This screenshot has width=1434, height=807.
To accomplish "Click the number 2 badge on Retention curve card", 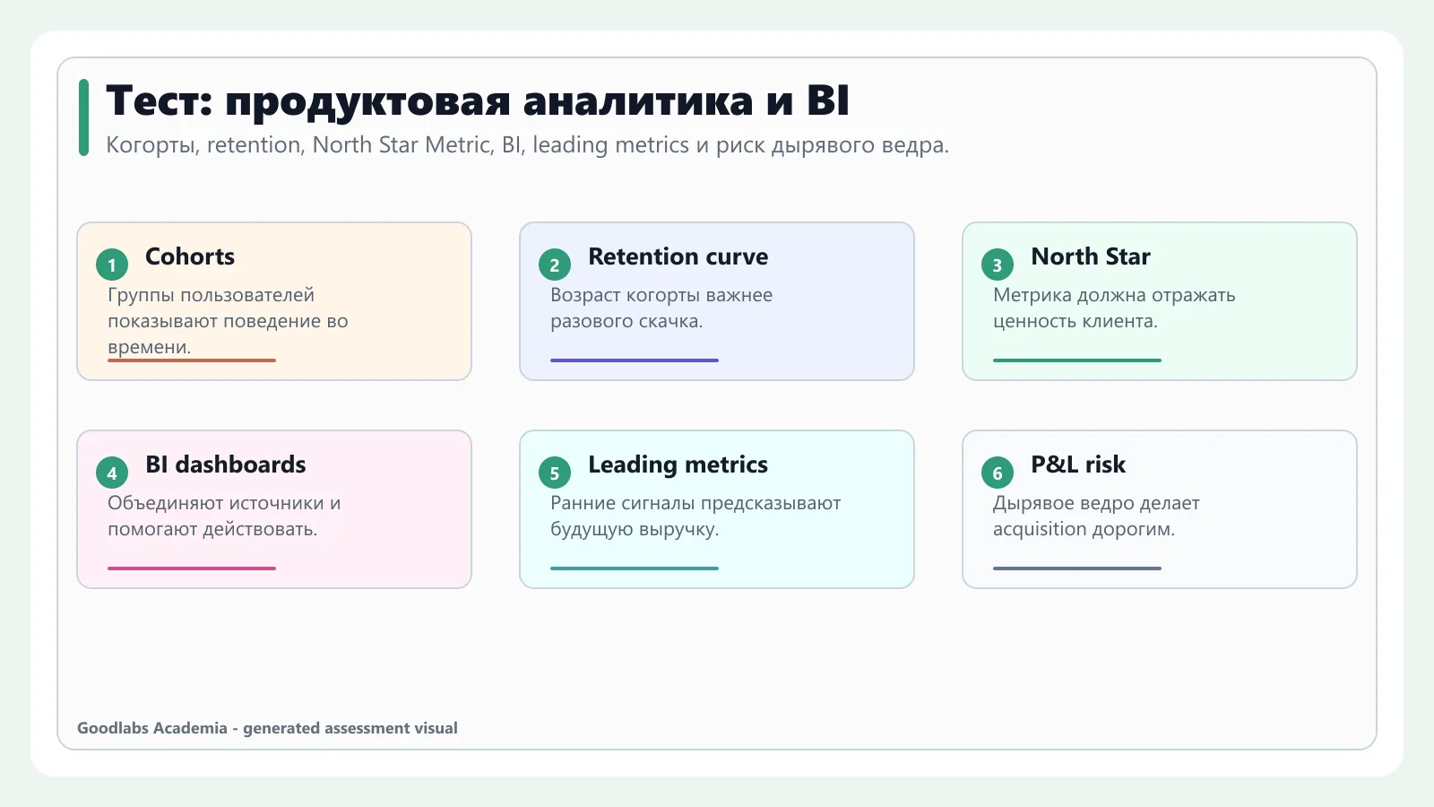I will 555,265.
